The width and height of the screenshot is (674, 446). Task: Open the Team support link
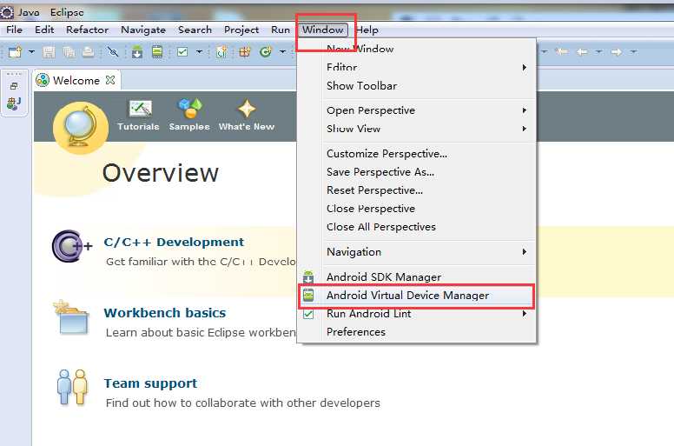[x=150, y=383]
